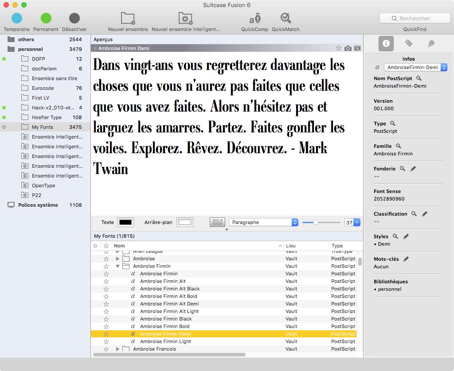Viewport: 454px width, 371px height.
Task: Sort by activation status column header
Action: tap(95, 246)
